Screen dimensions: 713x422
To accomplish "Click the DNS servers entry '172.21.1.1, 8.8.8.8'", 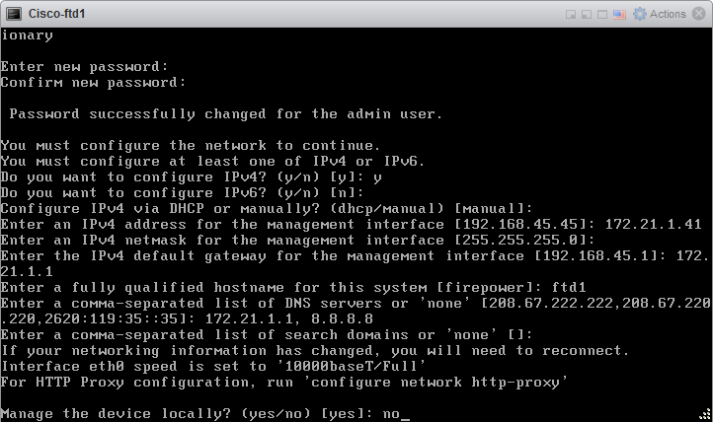I will pos(288,319).
